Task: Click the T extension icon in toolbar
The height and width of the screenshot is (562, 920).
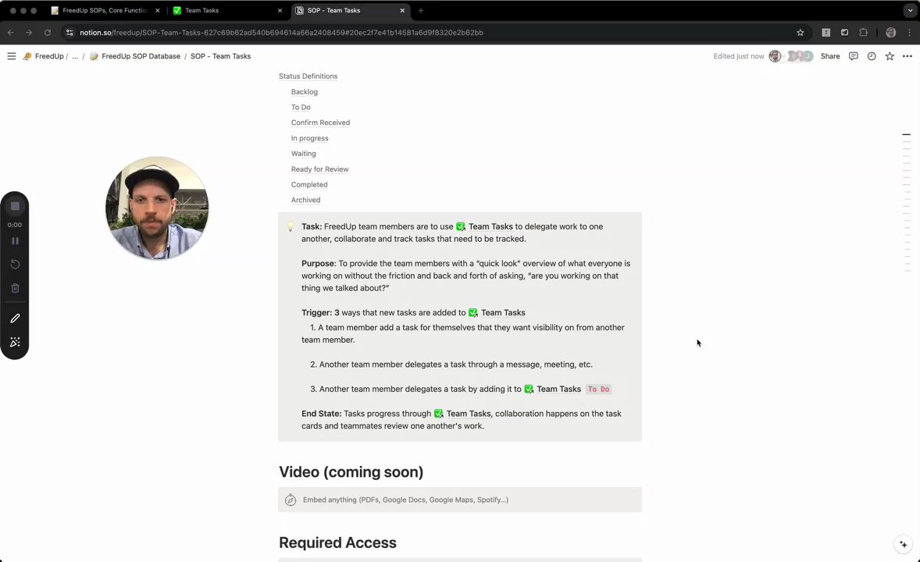Action: click(x=826, y=33)
